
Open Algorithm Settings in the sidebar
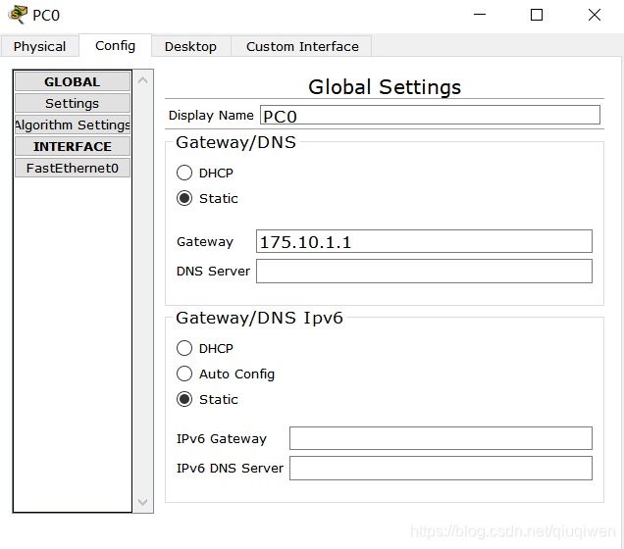pyautogui.click(x=73, y=125)
